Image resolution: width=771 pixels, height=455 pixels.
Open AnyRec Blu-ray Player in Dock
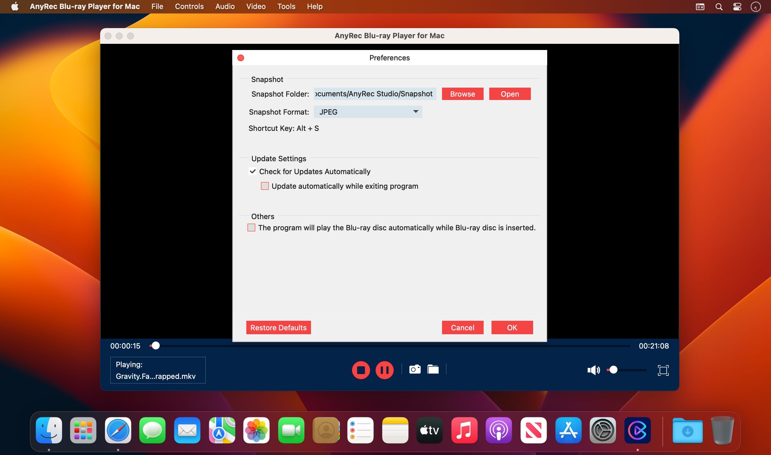pos(637,430)
